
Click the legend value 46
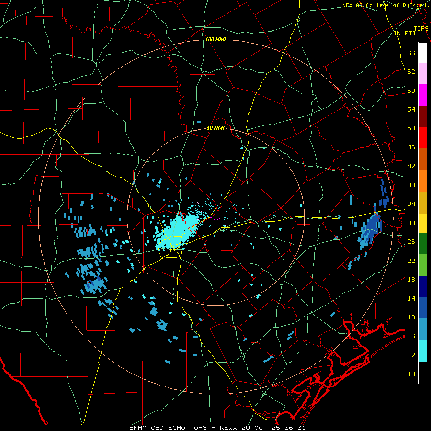(411, 147)
